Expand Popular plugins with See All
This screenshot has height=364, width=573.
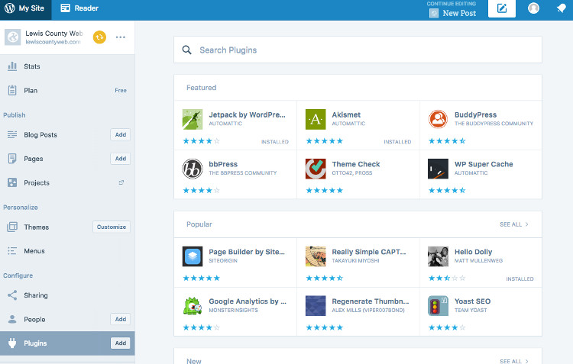(x=514, y=224)
